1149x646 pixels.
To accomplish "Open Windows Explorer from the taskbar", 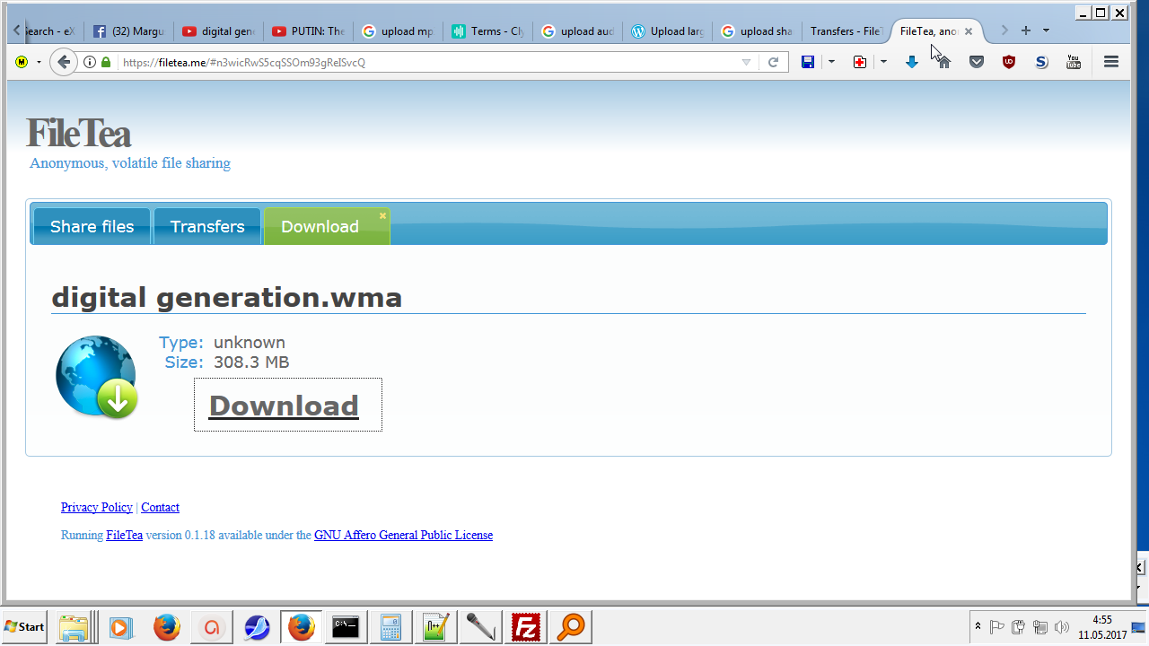I will 73,627.
